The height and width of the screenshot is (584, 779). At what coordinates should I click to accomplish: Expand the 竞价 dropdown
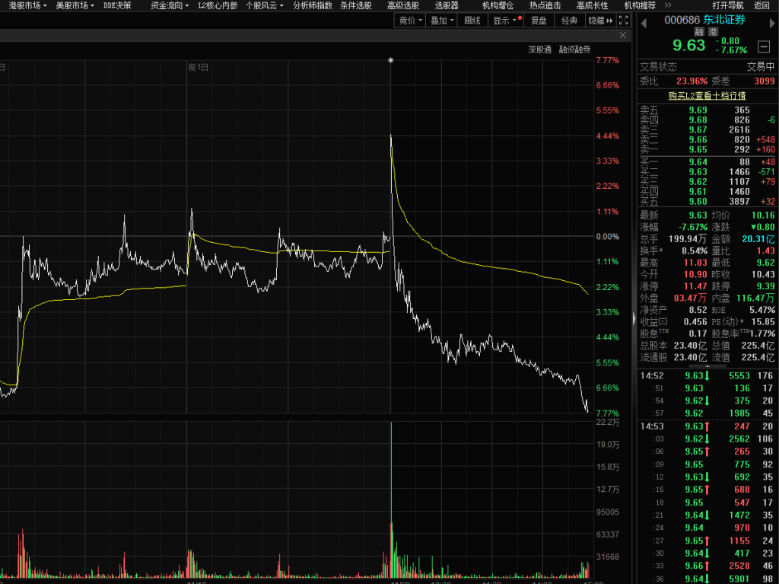tap(410, 21)
